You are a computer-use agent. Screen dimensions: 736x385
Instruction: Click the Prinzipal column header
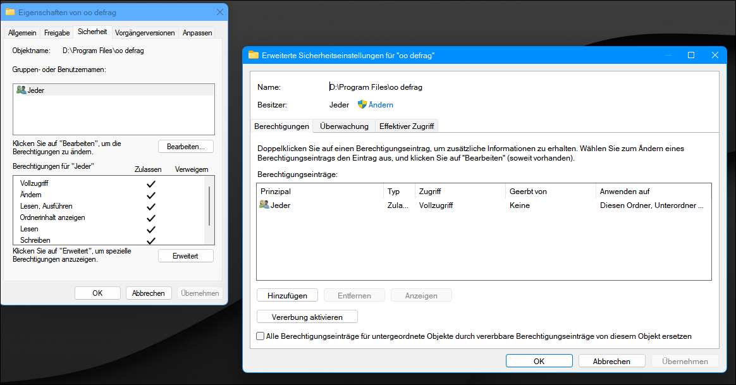pyautogui.click(x=320, y=191)
